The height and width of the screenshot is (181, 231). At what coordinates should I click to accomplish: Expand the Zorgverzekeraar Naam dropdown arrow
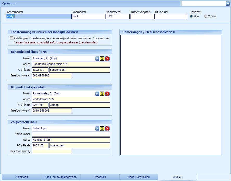(x=97, y=128)
